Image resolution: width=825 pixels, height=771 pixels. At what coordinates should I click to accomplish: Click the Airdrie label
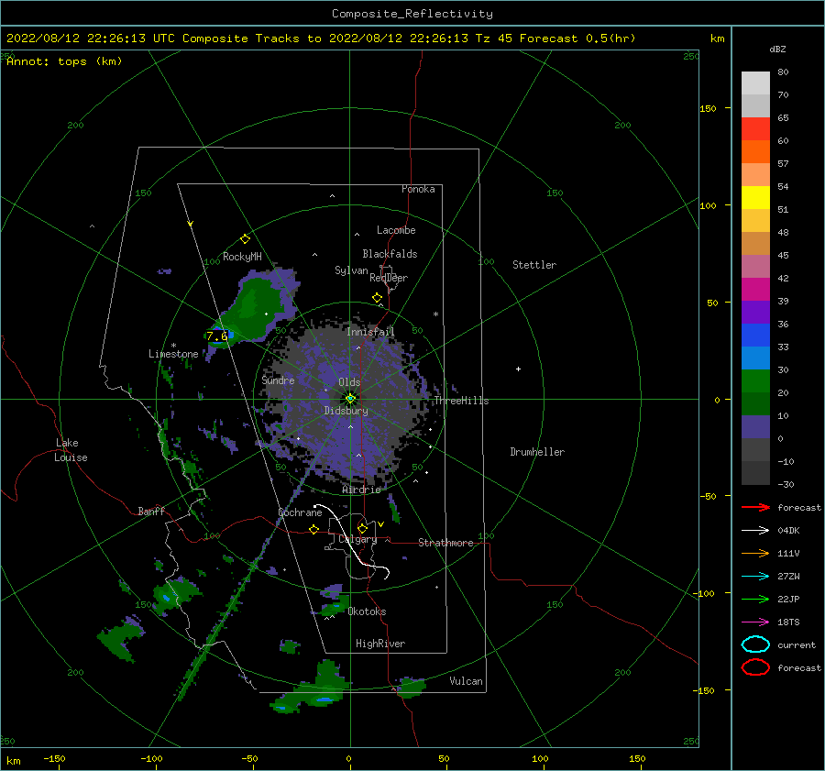point(361,490)
